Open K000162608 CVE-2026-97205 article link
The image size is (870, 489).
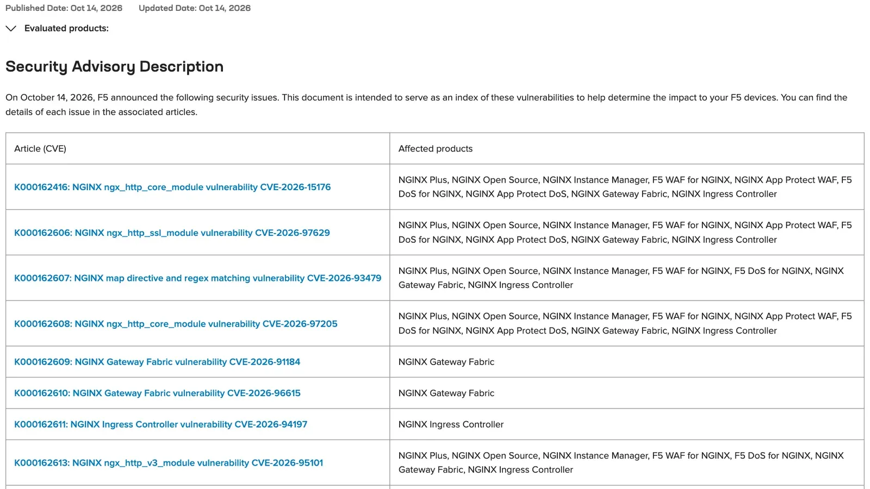point(176,324)
